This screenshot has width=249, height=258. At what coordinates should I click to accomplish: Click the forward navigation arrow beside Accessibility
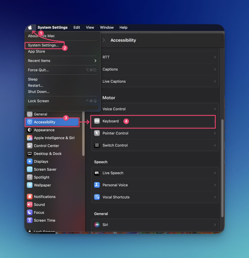[x=104, y=40]
